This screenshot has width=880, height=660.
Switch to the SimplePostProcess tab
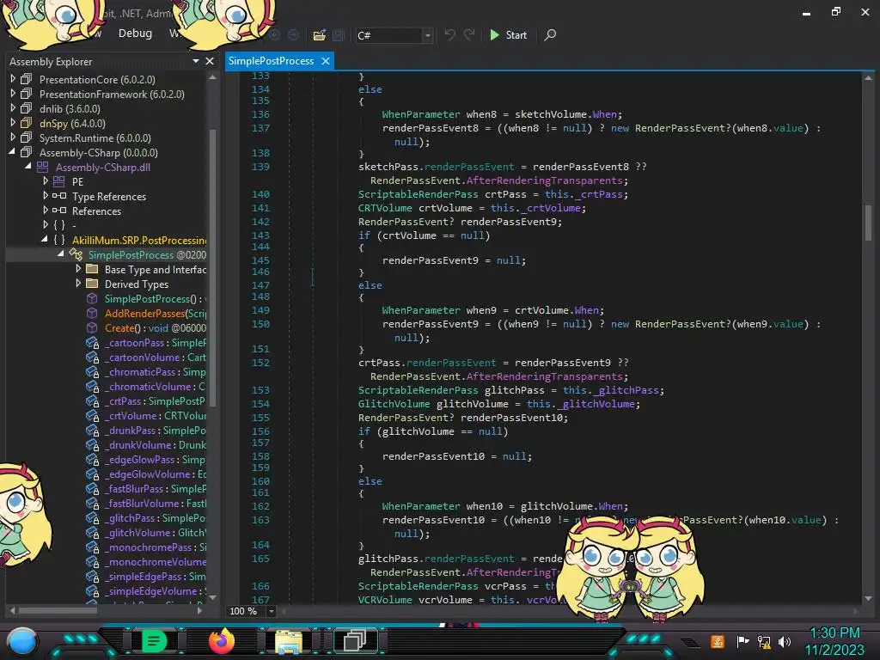click(271, 61)
